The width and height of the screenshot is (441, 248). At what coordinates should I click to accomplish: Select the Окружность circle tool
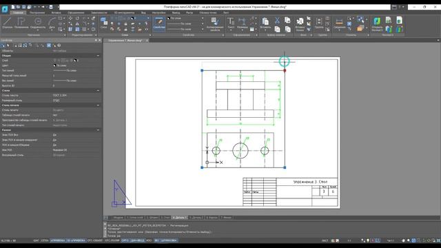point(38,23)
